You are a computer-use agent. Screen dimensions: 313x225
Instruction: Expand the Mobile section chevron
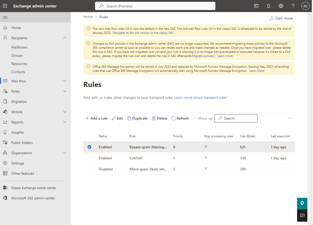[65, 112]
